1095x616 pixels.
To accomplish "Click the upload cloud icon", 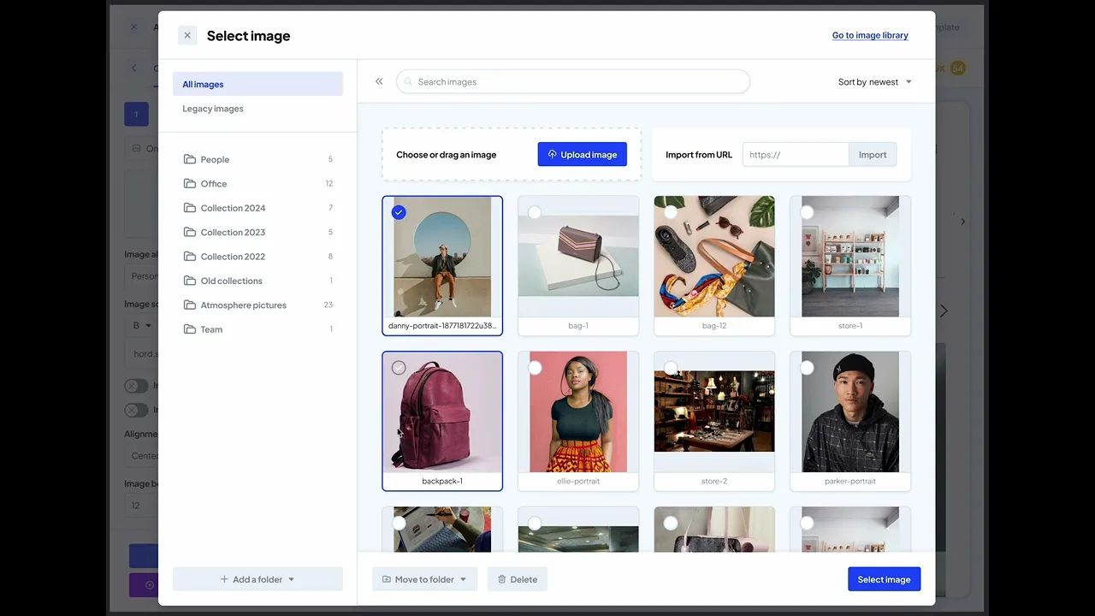I will pos(552,154).
